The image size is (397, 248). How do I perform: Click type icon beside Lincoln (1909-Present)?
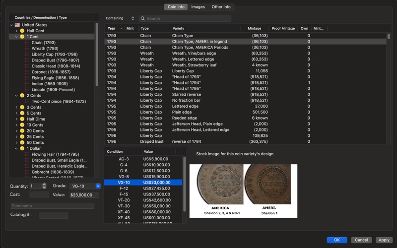coord(27,90)
